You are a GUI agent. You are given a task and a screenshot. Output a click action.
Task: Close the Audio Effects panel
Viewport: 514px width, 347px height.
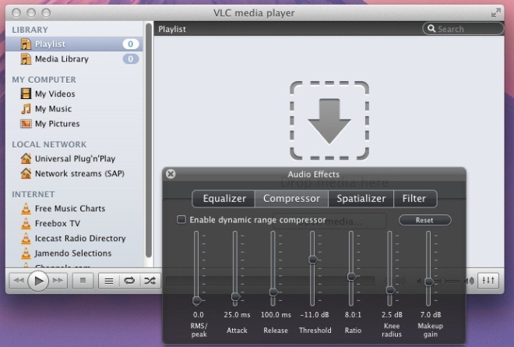[171, 174]
